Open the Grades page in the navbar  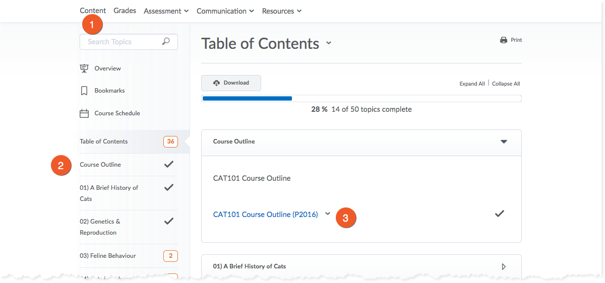tap(125, 11)
